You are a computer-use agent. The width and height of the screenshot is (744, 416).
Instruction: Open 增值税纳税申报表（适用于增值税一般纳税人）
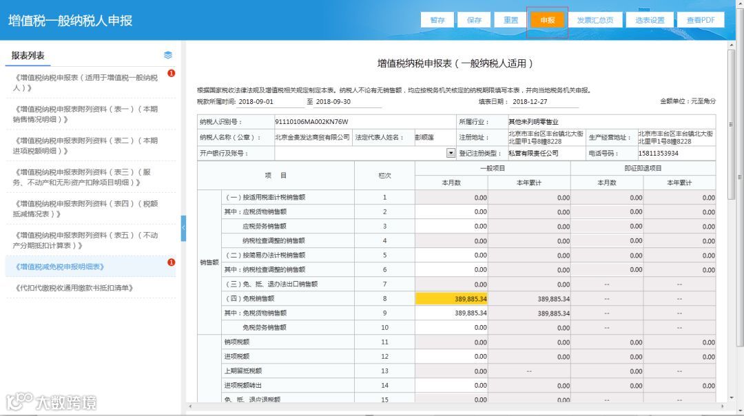(85, 83)
